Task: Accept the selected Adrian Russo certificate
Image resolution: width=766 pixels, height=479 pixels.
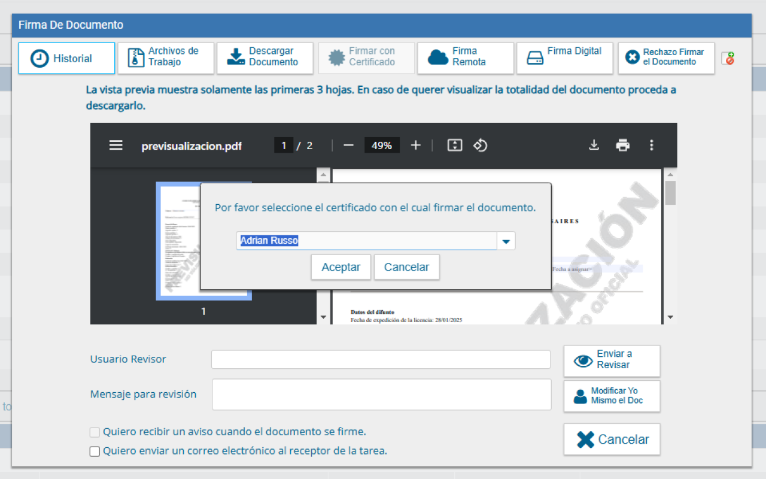Action: point(341,267)
